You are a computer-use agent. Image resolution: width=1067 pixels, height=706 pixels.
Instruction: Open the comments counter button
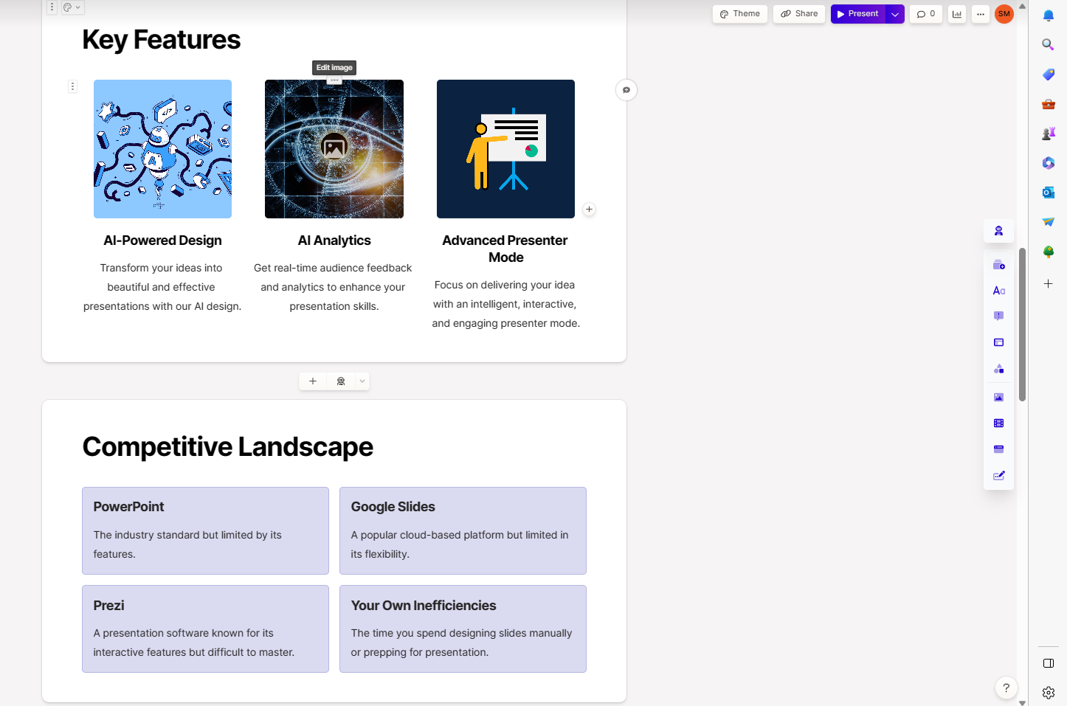(x=926, y=14)
